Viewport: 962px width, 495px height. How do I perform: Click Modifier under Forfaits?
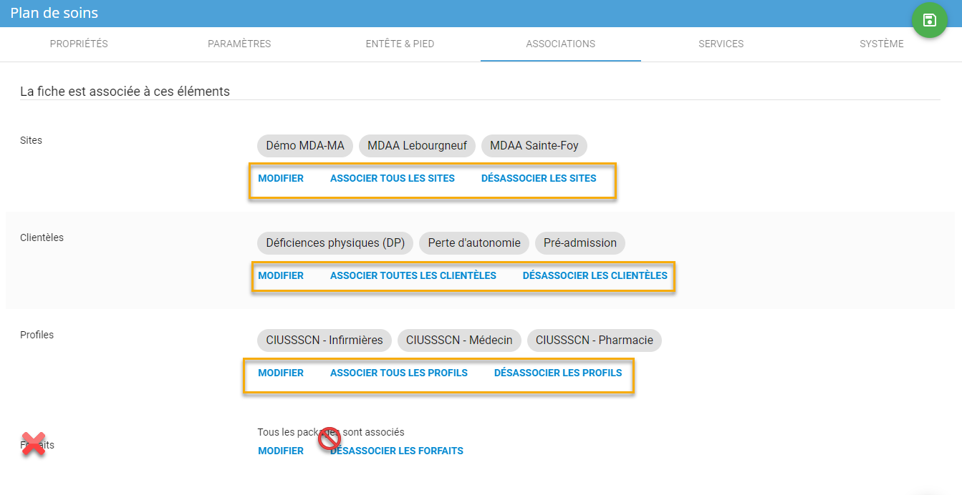click(281, 451)
